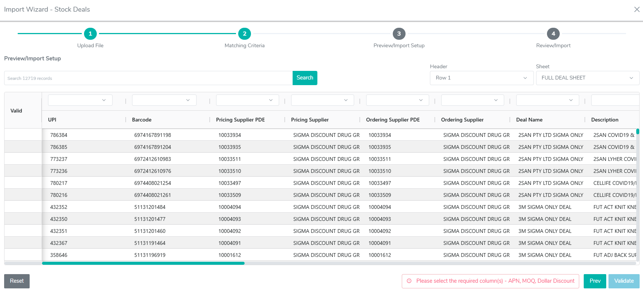Image resolution: width=643 pixels, height=294 pixels.
Task: Expand the mapping dropdown above UPI column
Action: 80,100
